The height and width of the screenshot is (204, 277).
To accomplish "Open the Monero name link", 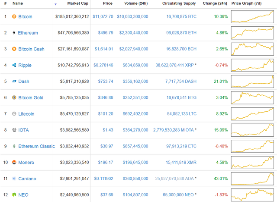I will coord(26,162).
